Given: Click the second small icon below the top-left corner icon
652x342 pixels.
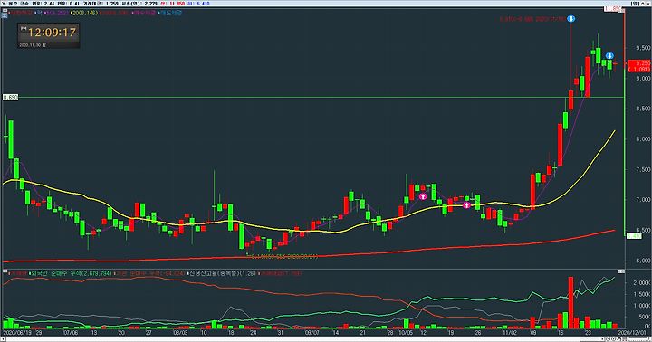Looking at the screenshot, I should coord(5,15).
